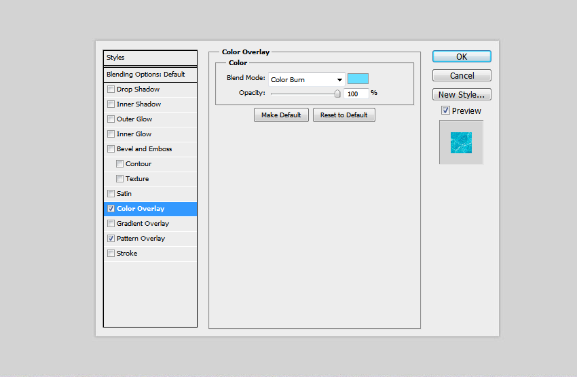Click the New Style... button

462,94
